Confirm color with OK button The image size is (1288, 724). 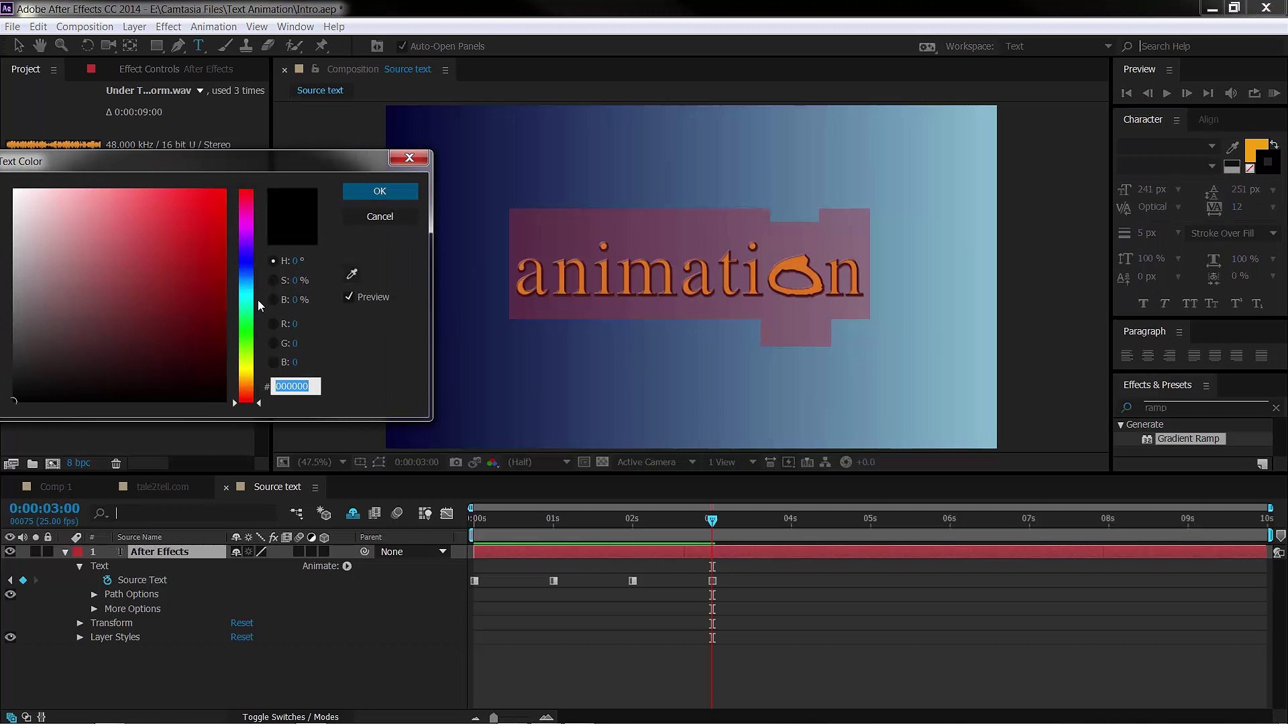click(380, 191)
